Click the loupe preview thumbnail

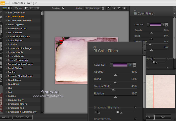(x=161, y=91)
